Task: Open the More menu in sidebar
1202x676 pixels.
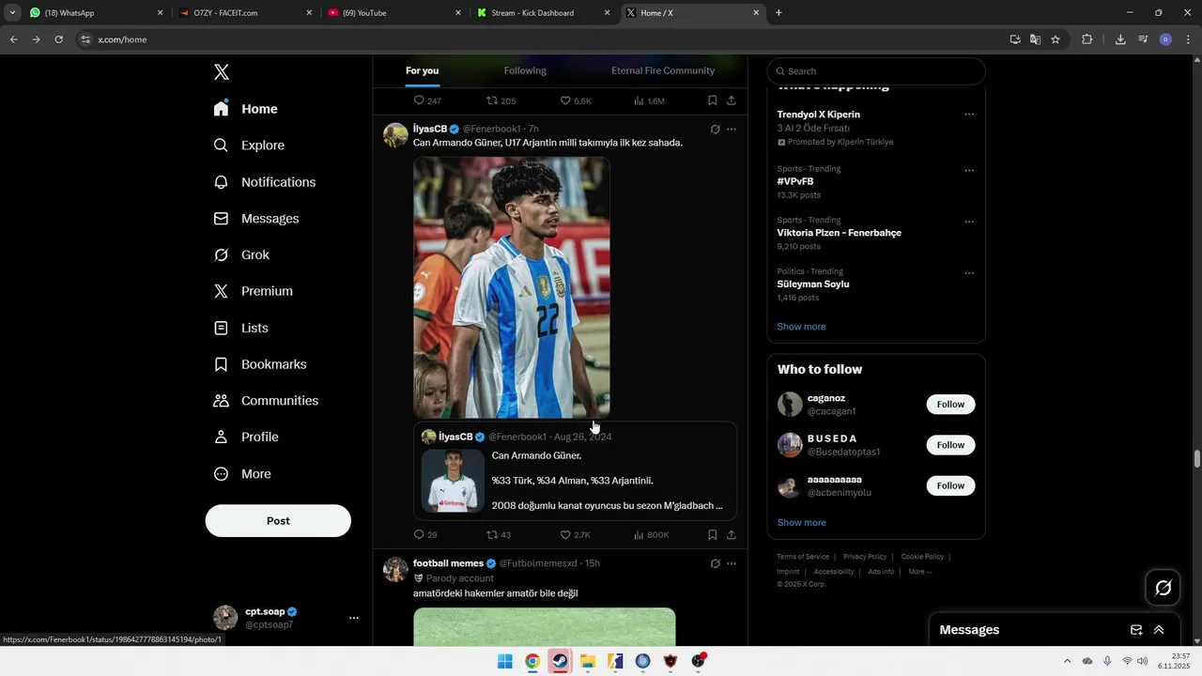Action: (x=242, y=474)
